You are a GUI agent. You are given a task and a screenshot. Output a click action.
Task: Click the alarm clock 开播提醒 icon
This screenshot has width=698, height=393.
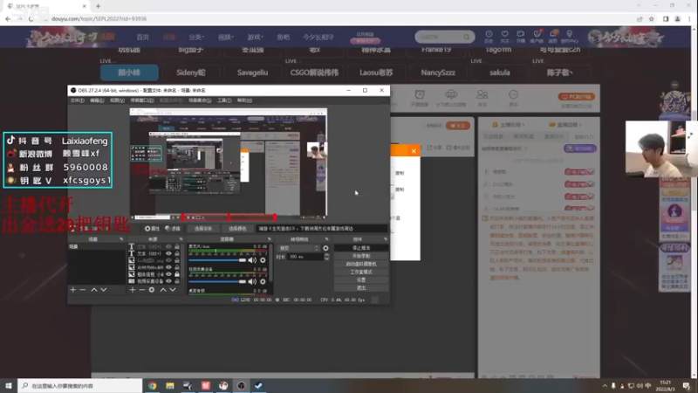[420, 95]
